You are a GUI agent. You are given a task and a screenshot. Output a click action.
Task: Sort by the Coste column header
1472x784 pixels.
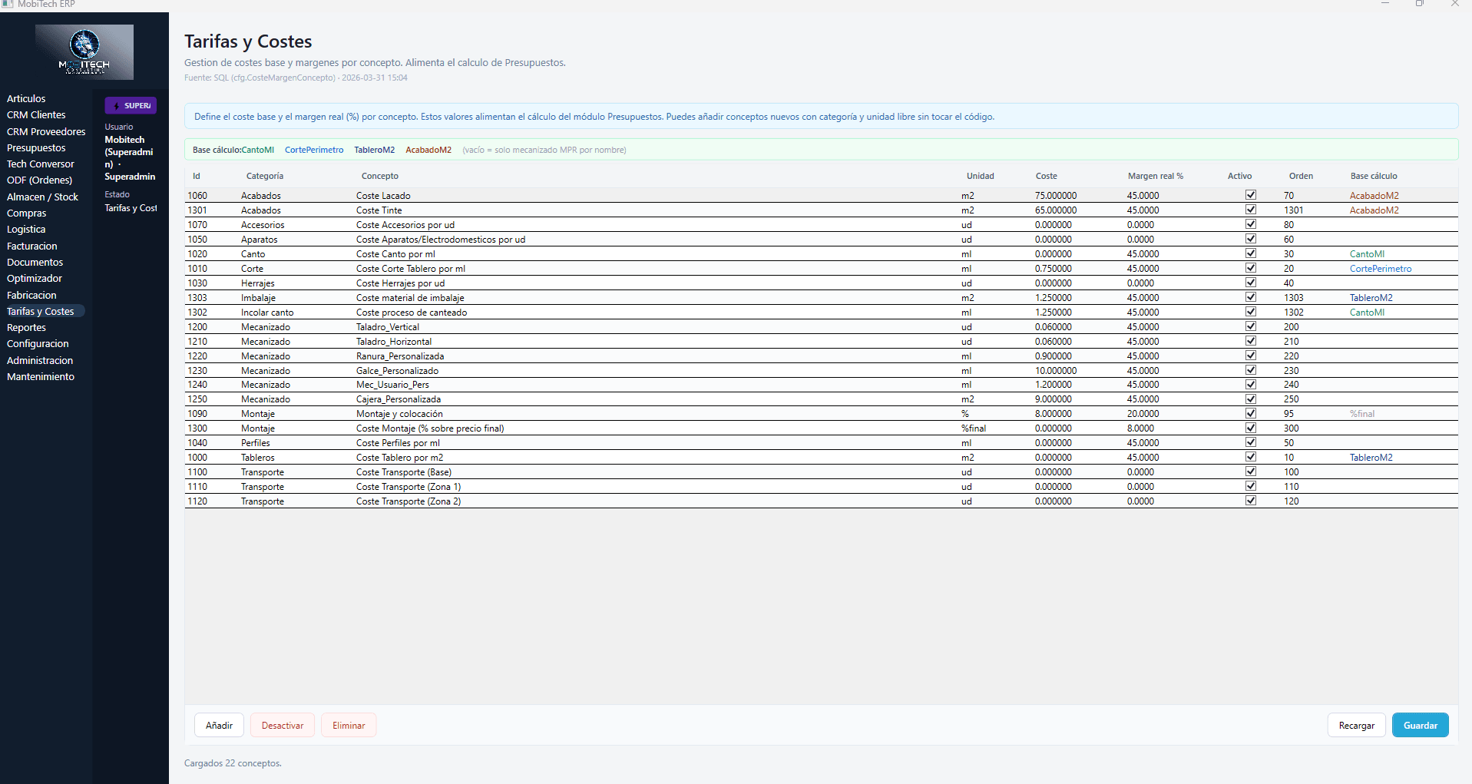point(1046,176)
